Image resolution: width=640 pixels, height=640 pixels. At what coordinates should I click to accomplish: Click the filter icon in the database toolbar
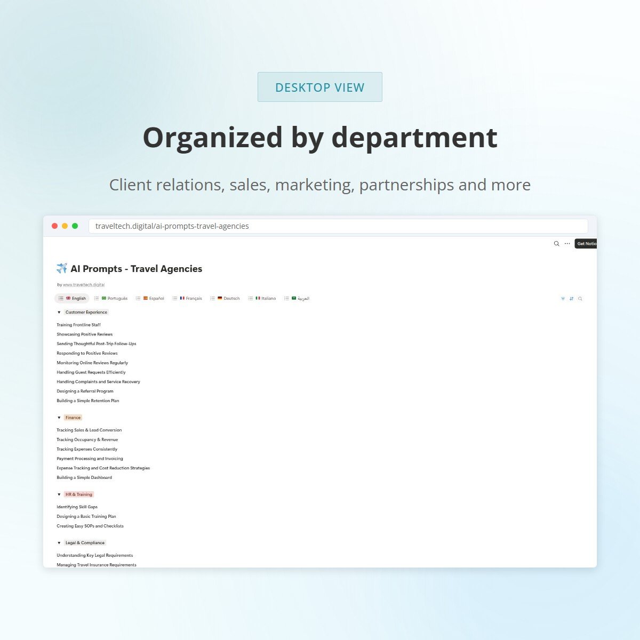(x=563, y=299)
